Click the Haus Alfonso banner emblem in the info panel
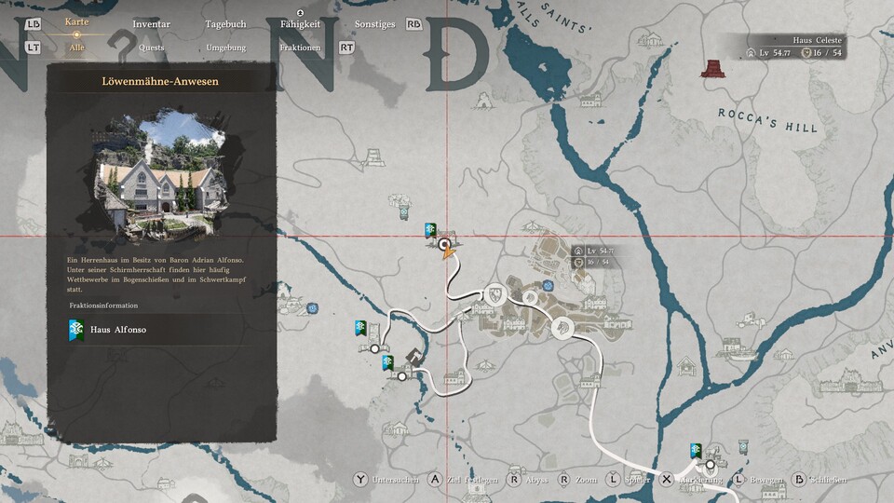The width and height of the screenshot is (894, 503). click(75, 330)
